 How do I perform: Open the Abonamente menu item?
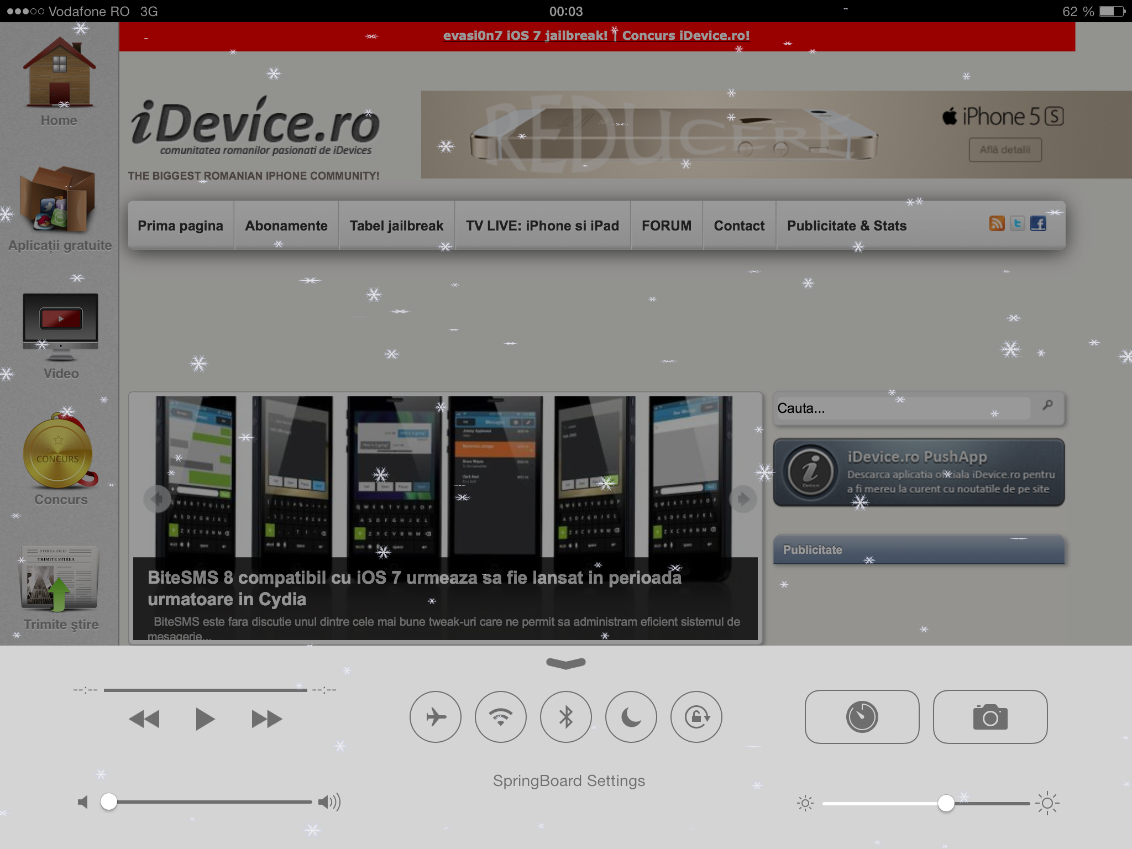[x=286, y=226]
